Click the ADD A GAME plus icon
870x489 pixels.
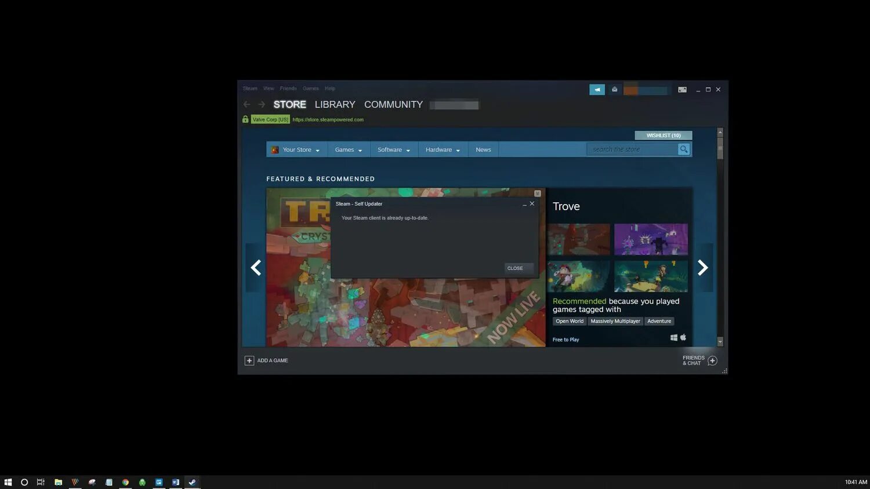pos(249,360)
